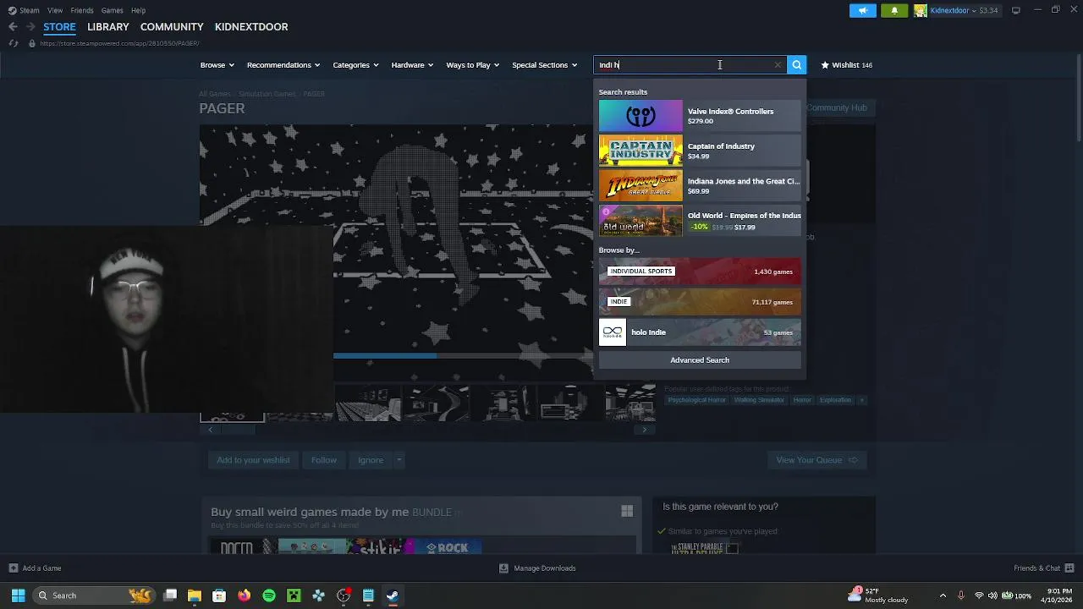Select Valve Index Controllers search result

click(700, 116)
